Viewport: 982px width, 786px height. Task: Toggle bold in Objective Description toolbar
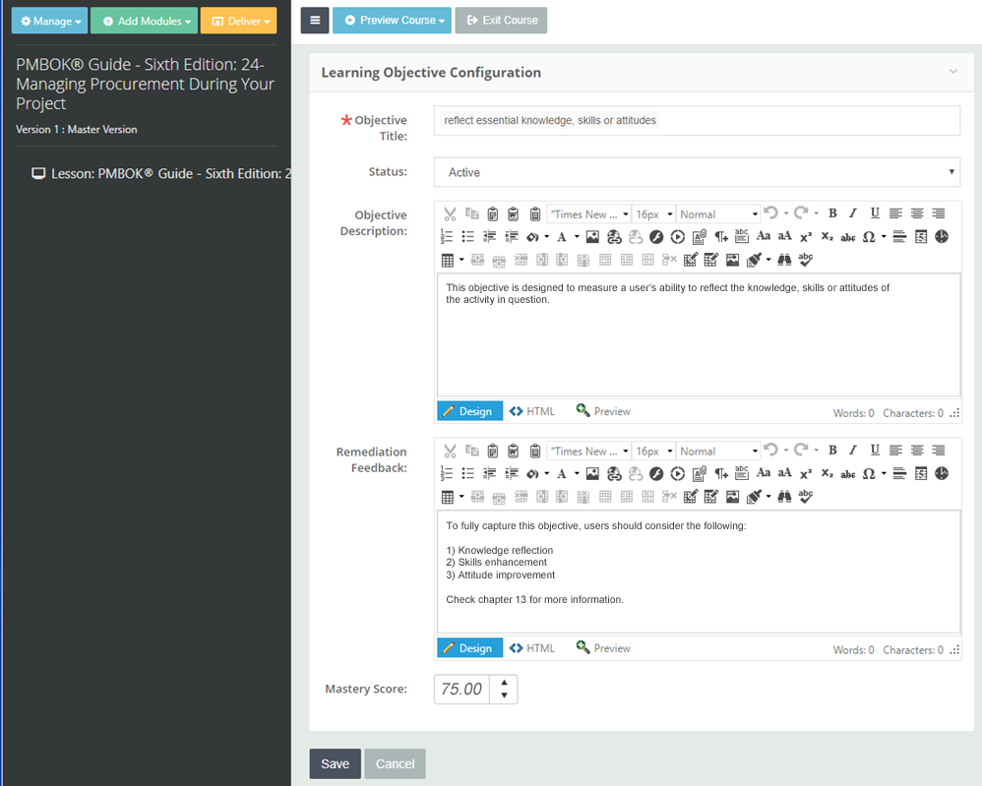click(x=832, y=213)
